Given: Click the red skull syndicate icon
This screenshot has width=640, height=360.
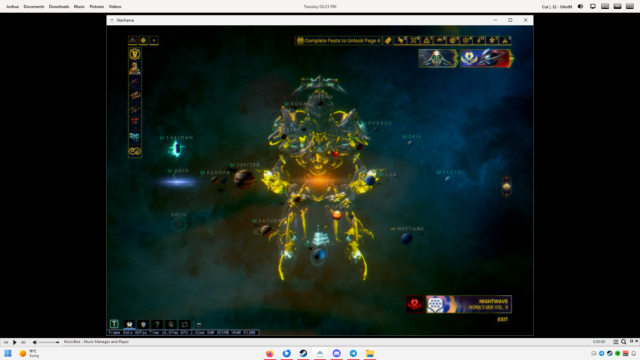Looking at the screenshot, I should click(414, 304).
